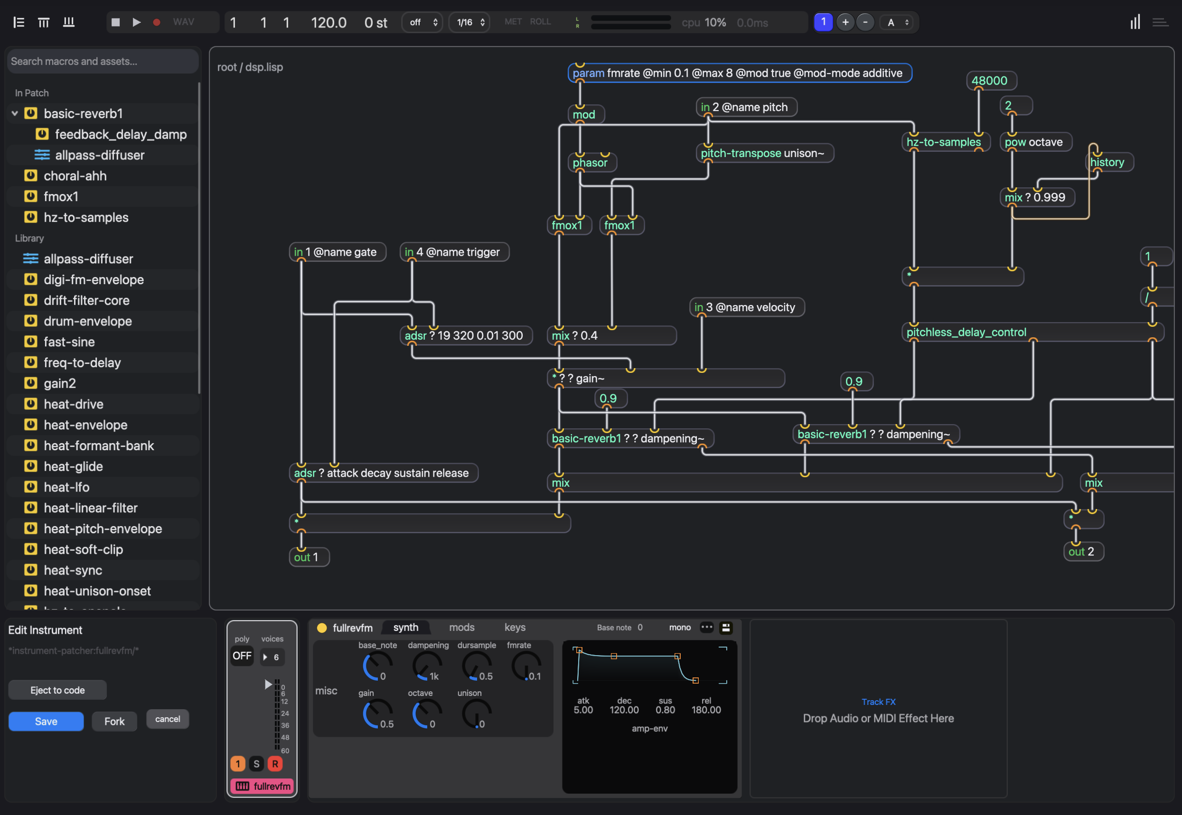Click the heat-unison-onset library icon

(31, 591)
